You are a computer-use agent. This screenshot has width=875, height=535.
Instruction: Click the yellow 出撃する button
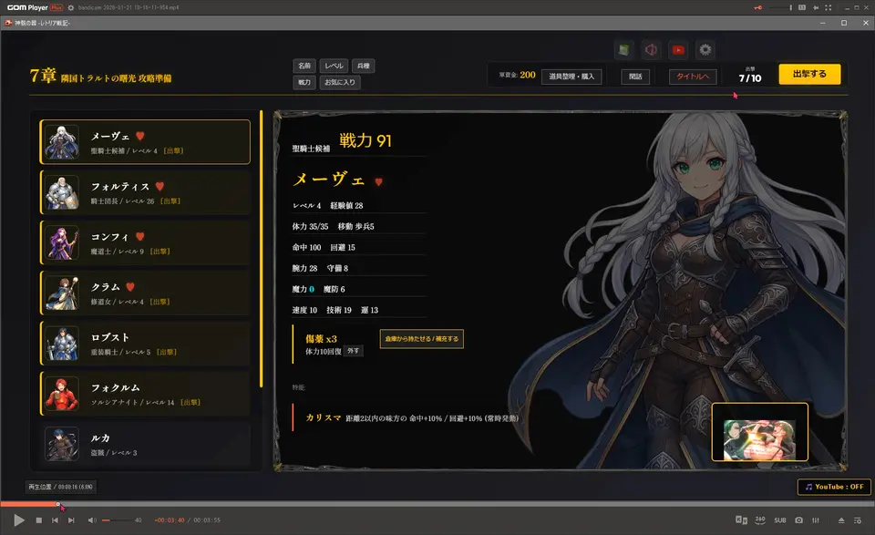(x=809, y=75)
